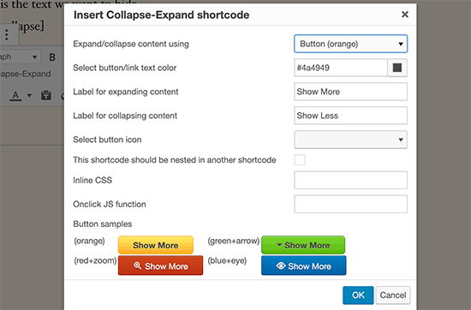Image resolution: width=471 pixels, height=310 pixels.
Task: Open the paragraph format dropdown in toolbar
Action: point(20,57)
